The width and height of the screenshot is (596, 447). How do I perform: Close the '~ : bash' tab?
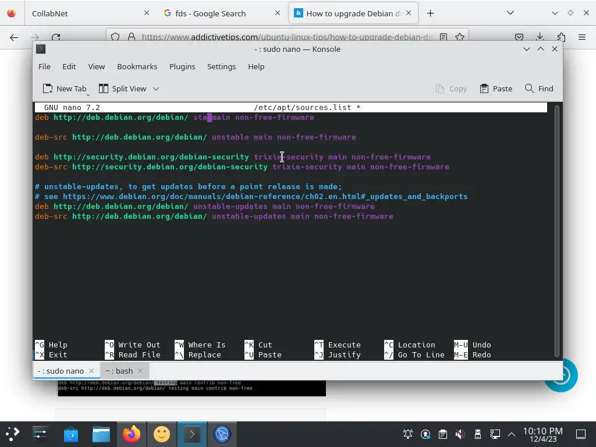click(x=140, y=371)
